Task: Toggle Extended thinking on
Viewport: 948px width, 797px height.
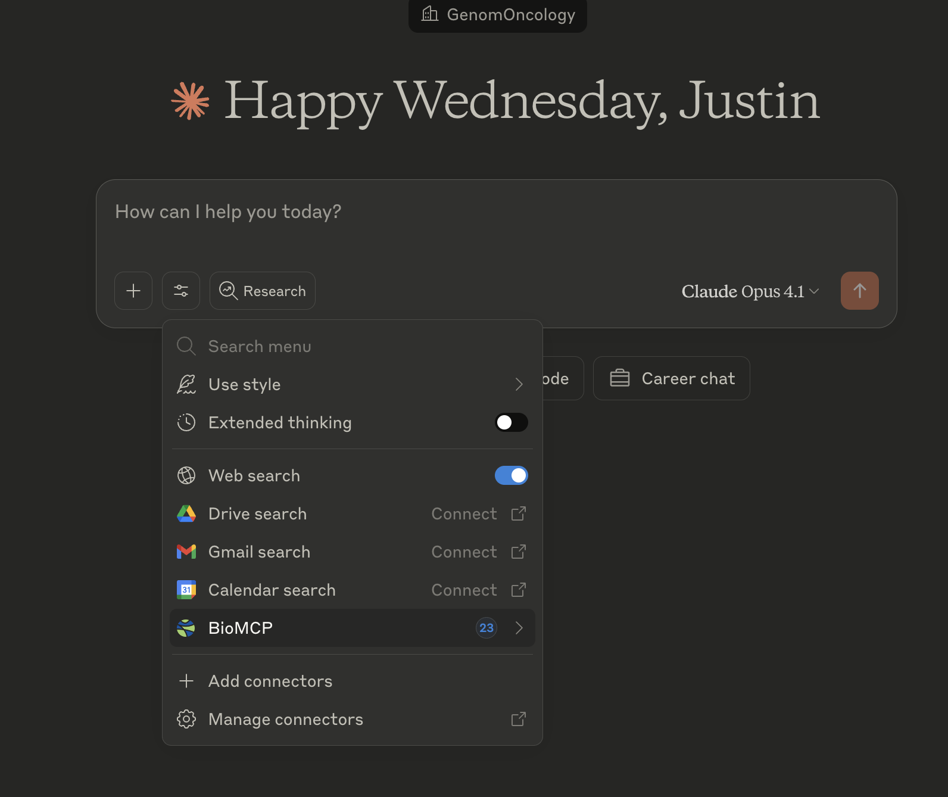Action: coord(512,422)
